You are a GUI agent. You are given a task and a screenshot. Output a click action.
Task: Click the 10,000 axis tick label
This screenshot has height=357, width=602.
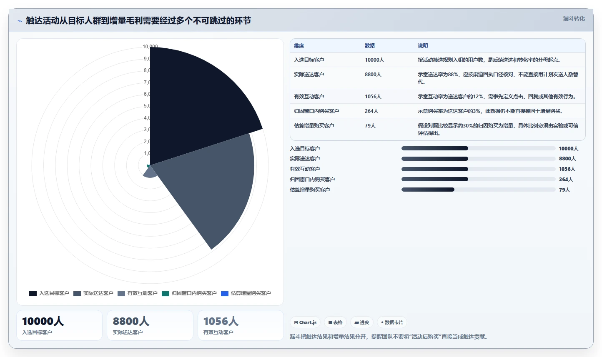pos(150,47)
